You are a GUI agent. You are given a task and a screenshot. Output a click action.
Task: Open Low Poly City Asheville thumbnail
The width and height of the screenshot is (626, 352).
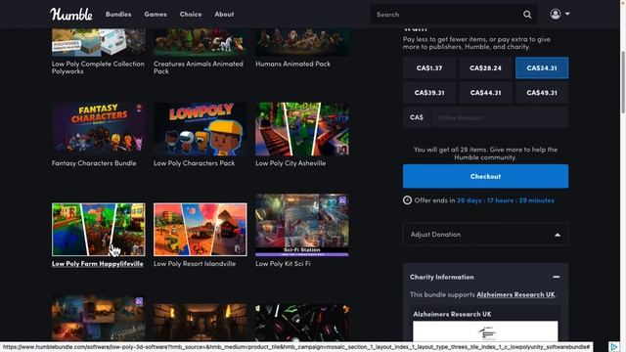(x=302, y=129)
